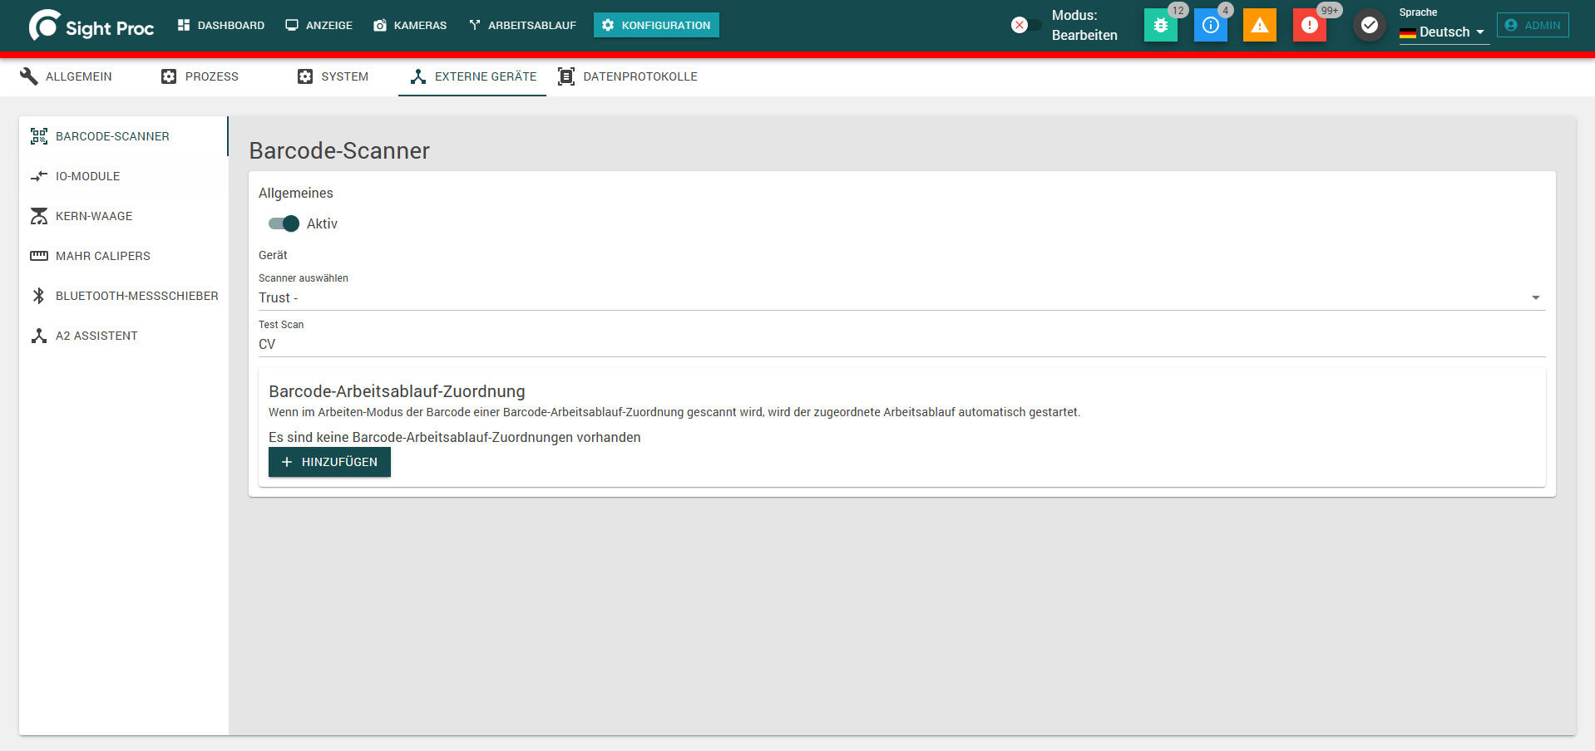This screenshot has height=751, width=1595.
Task: Click the Barcode-Scanner QR icon in sidebar
Action: pyautogui.click(x=39, y=136)
